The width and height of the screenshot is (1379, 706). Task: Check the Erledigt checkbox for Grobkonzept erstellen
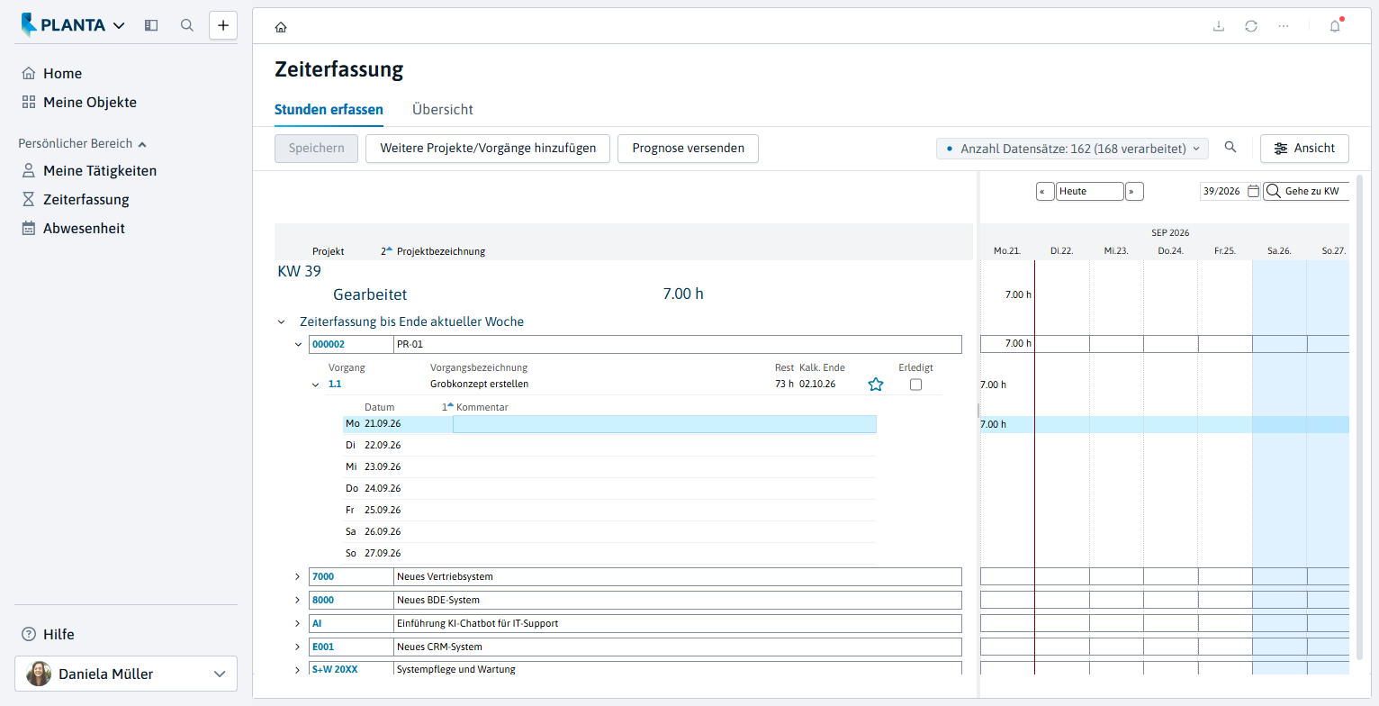915,385
